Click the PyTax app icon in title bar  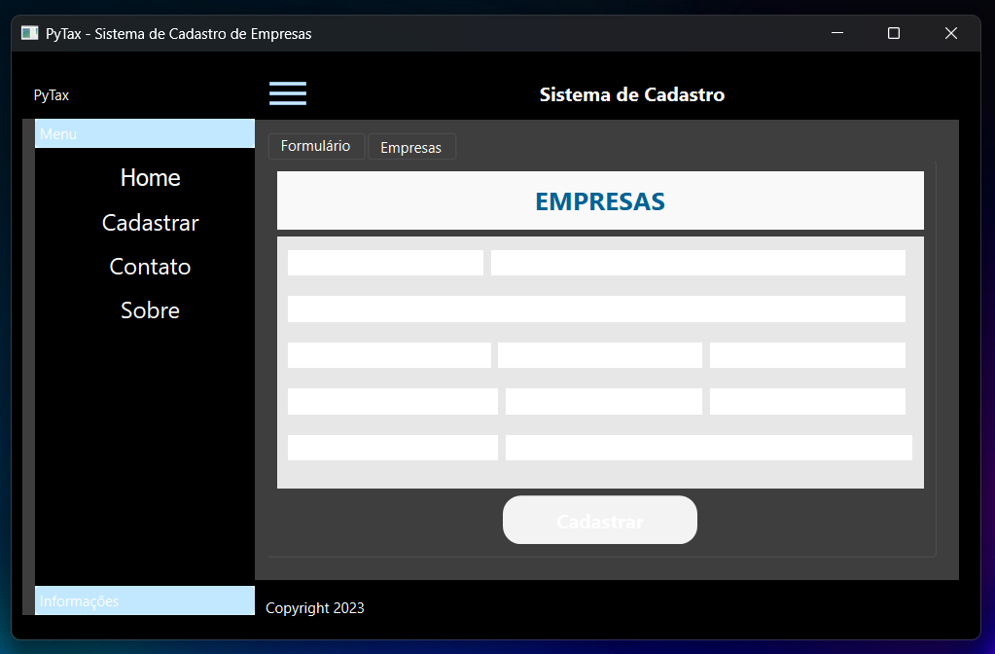tap(29, 33)
